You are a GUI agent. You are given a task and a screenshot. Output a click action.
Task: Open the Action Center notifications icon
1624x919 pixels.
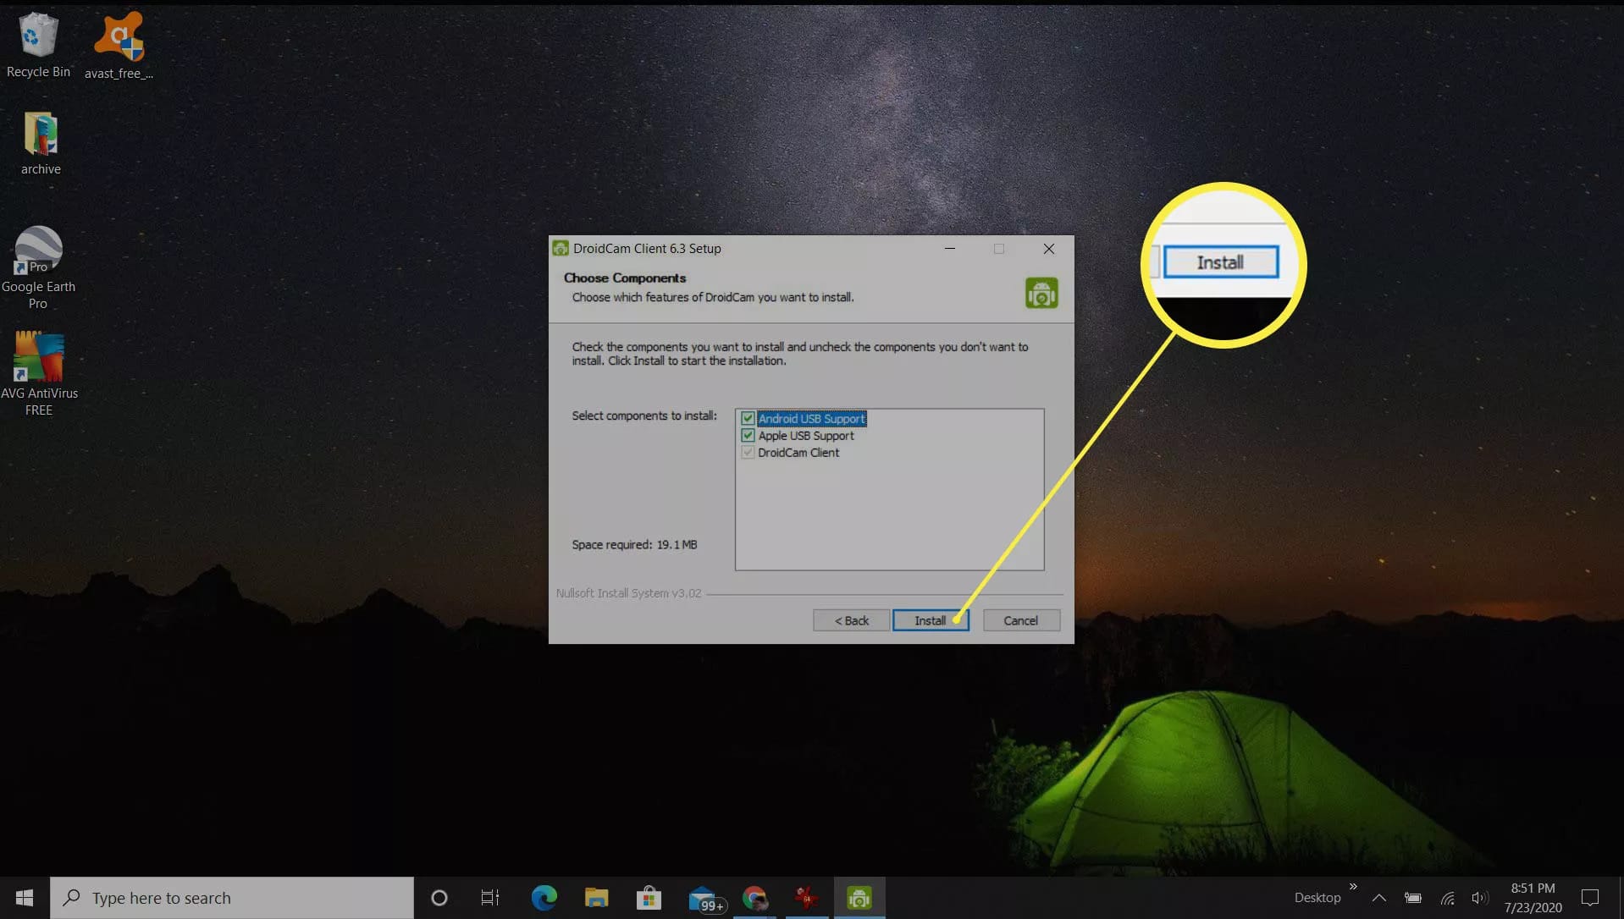1590,898
